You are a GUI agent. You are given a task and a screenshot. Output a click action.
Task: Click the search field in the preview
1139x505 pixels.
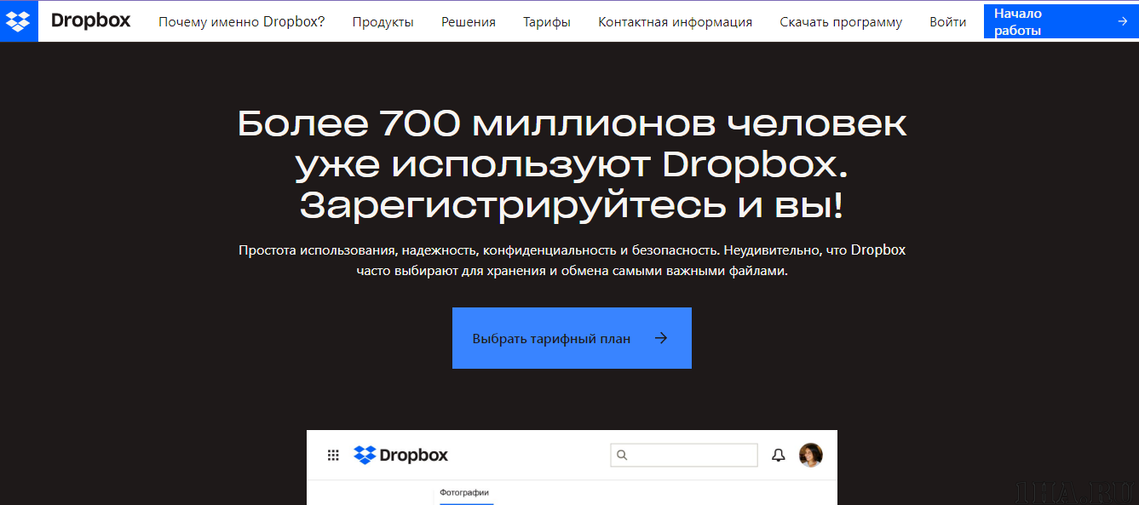tap(690, 456)
